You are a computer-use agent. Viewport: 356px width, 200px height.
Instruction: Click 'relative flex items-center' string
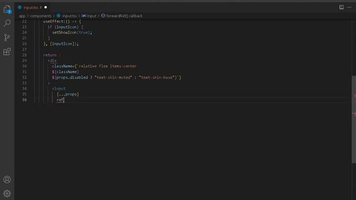click(x=107, y=66)
